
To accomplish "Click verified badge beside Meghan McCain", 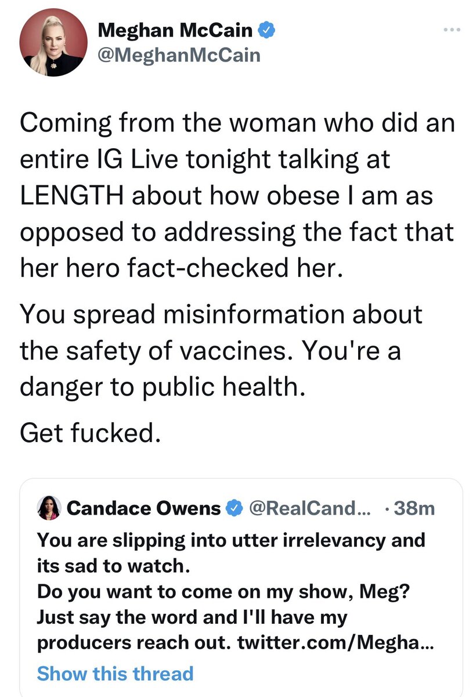I will click(x=265, y=29).
